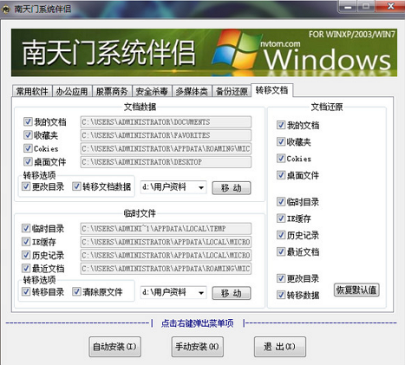Switch to the 备份还原 tab
Image resolution: width=405 pixels, height=365 pixels.
click(x=232, y=91)
